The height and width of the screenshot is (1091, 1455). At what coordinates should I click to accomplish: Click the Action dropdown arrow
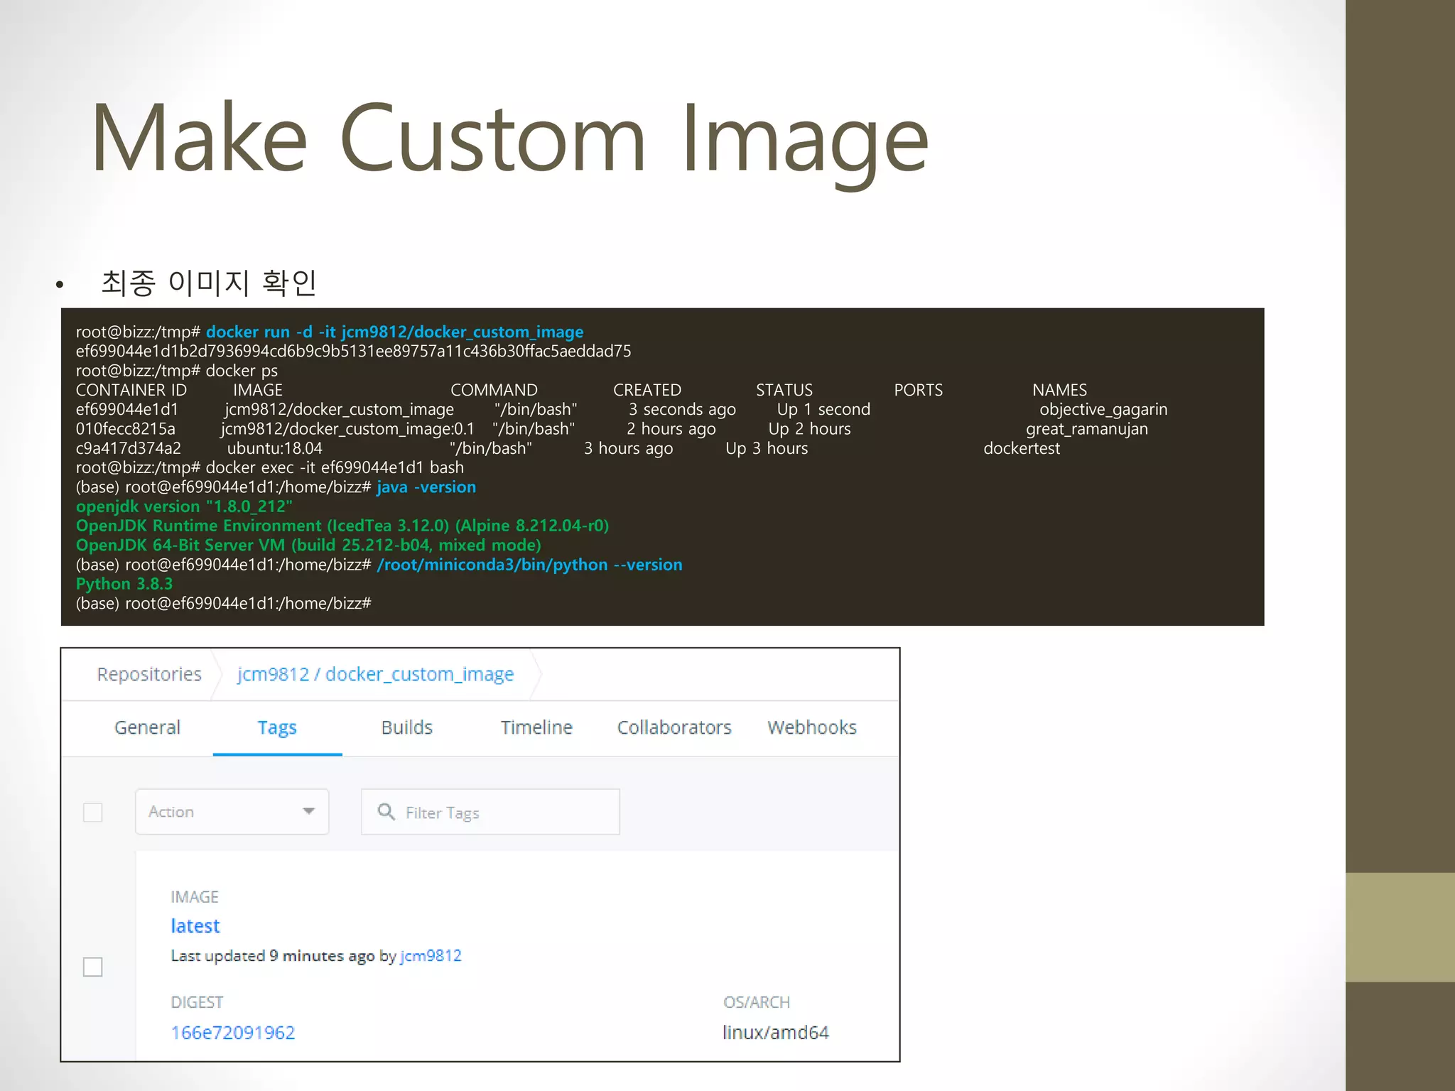(308, 811)
